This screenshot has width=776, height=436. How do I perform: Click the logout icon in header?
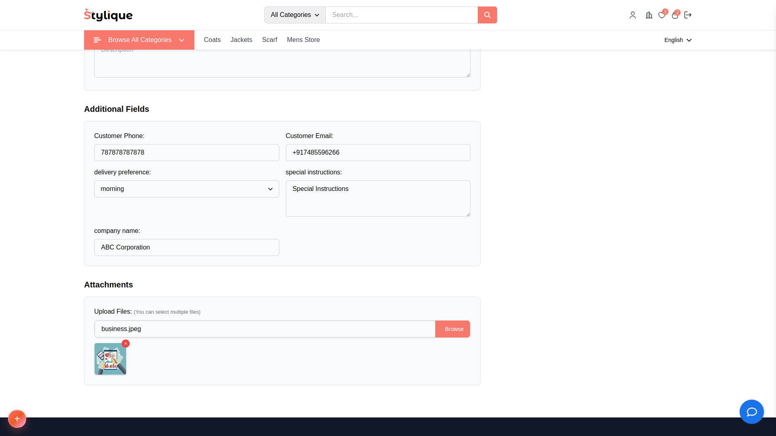pyautogui.click(x=688, y=15)
